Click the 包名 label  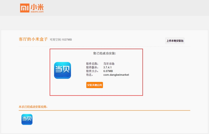tap(90, 75)
